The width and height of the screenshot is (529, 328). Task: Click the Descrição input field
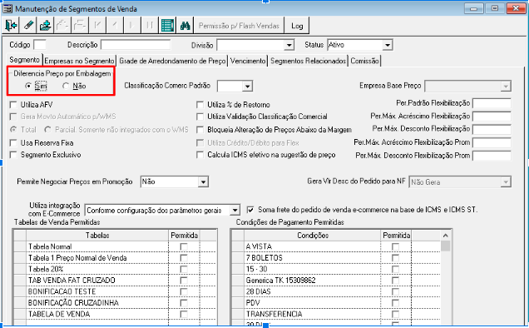(136, 45)
